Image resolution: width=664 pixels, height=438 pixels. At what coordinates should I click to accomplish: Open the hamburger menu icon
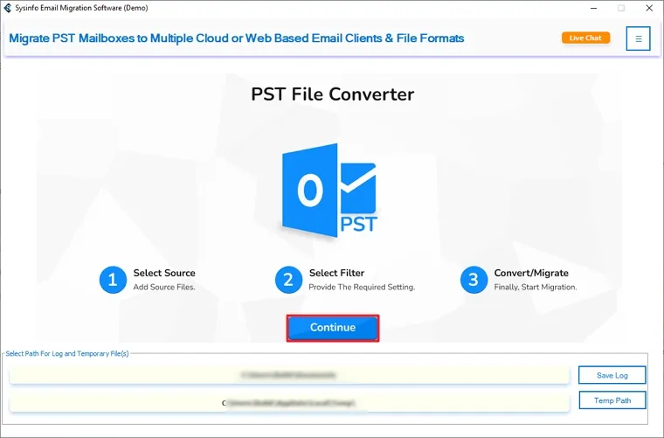coord(638,38)
